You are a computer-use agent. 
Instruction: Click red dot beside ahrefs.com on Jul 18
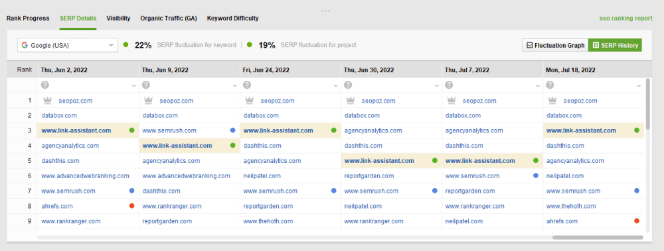[637, 221]
